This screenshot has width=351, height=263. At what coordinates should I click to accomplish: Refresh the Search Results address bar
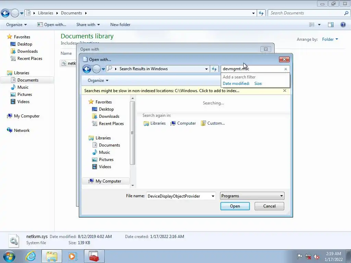click(x=214, y=69)
